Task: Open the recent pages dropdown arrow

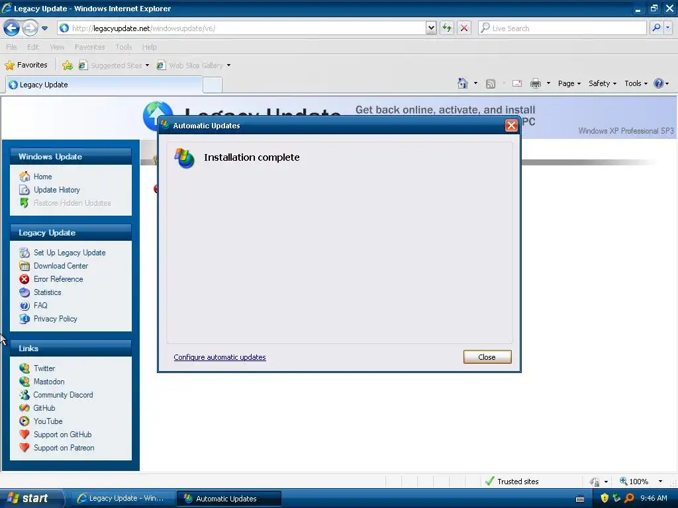Action: [x=44, y=28]
